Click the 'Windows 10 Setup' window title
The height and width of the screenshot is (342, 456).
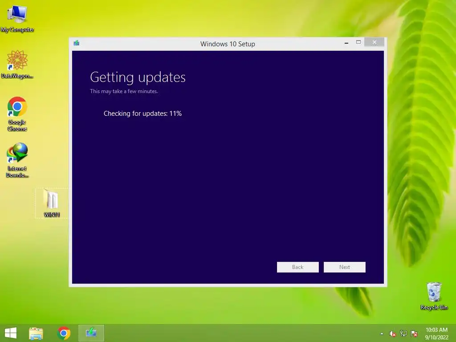(228, 44)
